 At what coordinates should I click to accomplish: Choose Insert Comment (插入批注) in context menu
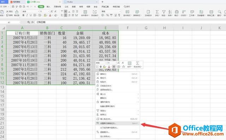[x=118, y=119]
